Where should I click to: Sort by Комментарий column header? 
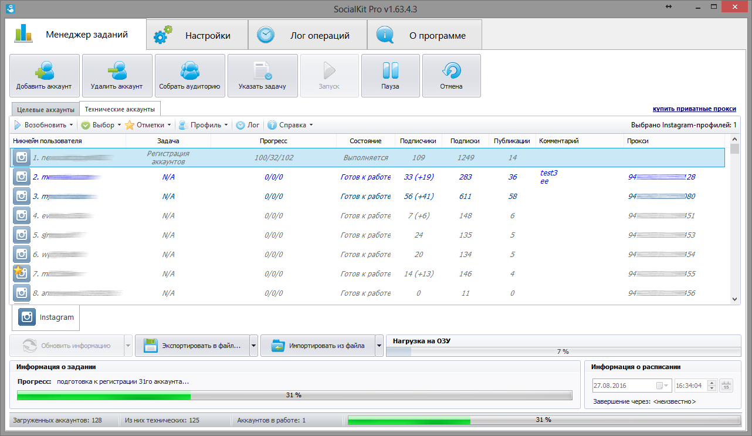click(x=580, y=141)
